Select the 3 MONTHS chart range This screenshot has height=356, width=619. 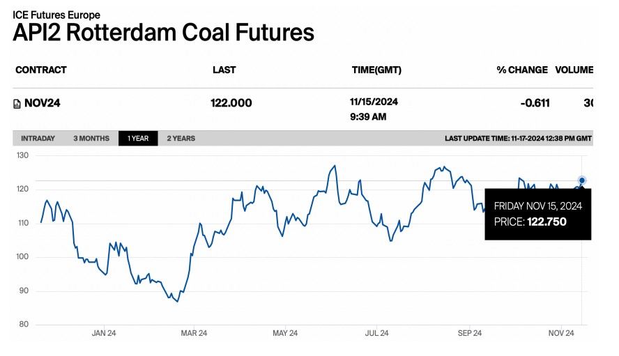(x=91, y=138)
